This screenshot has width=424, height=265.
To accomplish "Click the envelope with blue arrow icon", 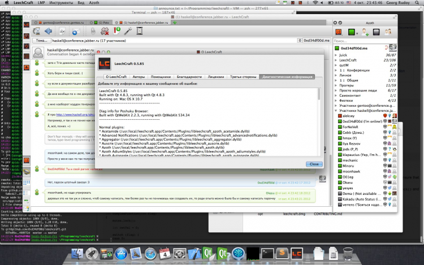I will 75,32.
